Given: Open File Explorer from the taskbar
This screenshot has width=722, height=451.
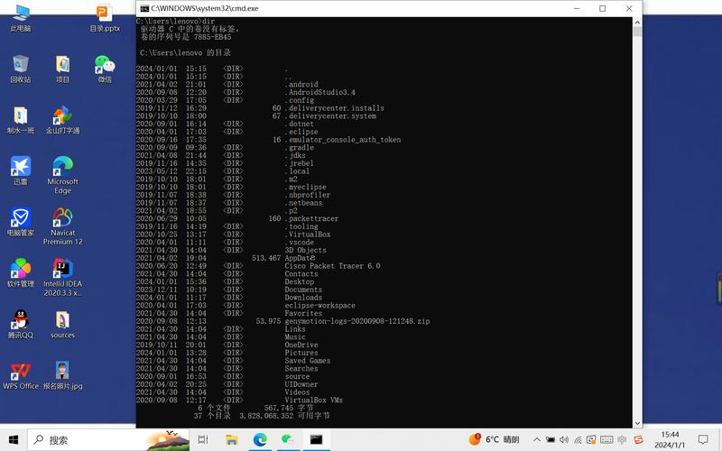Looking at the screenshot, I should point(231,440).
